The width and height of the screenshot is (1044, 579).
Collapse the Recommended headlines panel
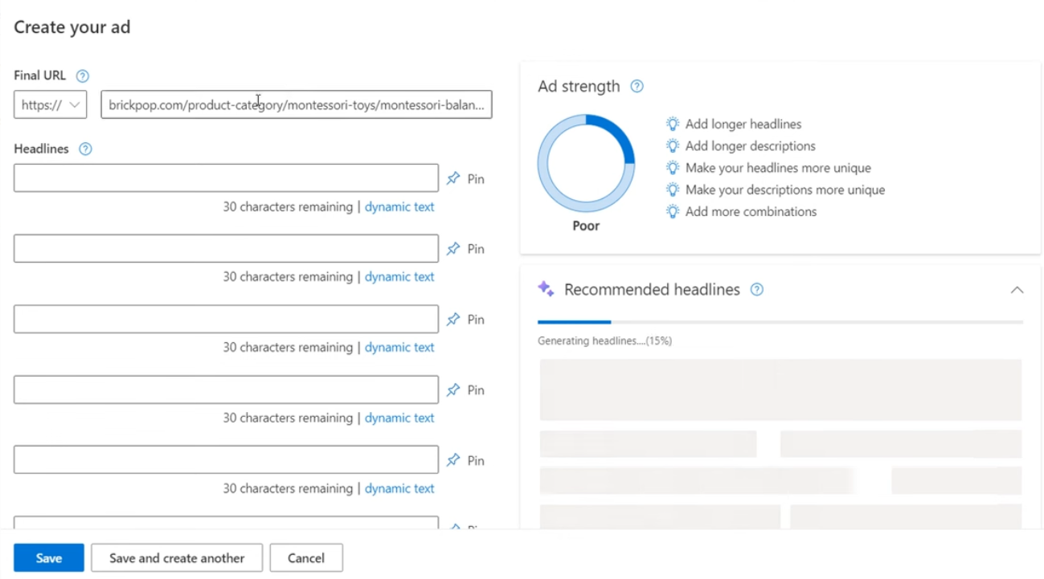tap(1017, 290)
